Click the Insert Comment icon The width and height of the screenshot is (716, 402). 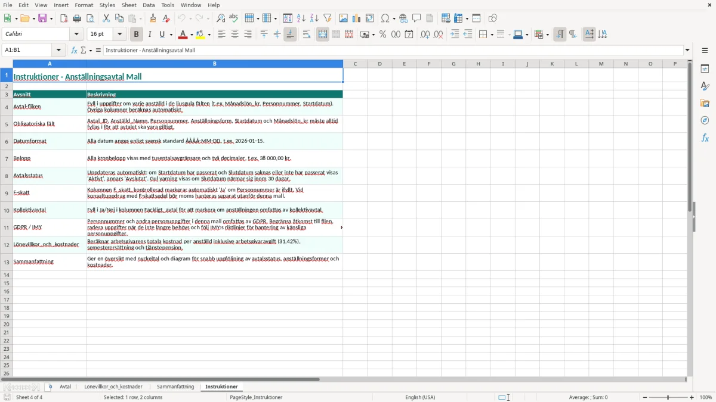[x=416, y=18]
